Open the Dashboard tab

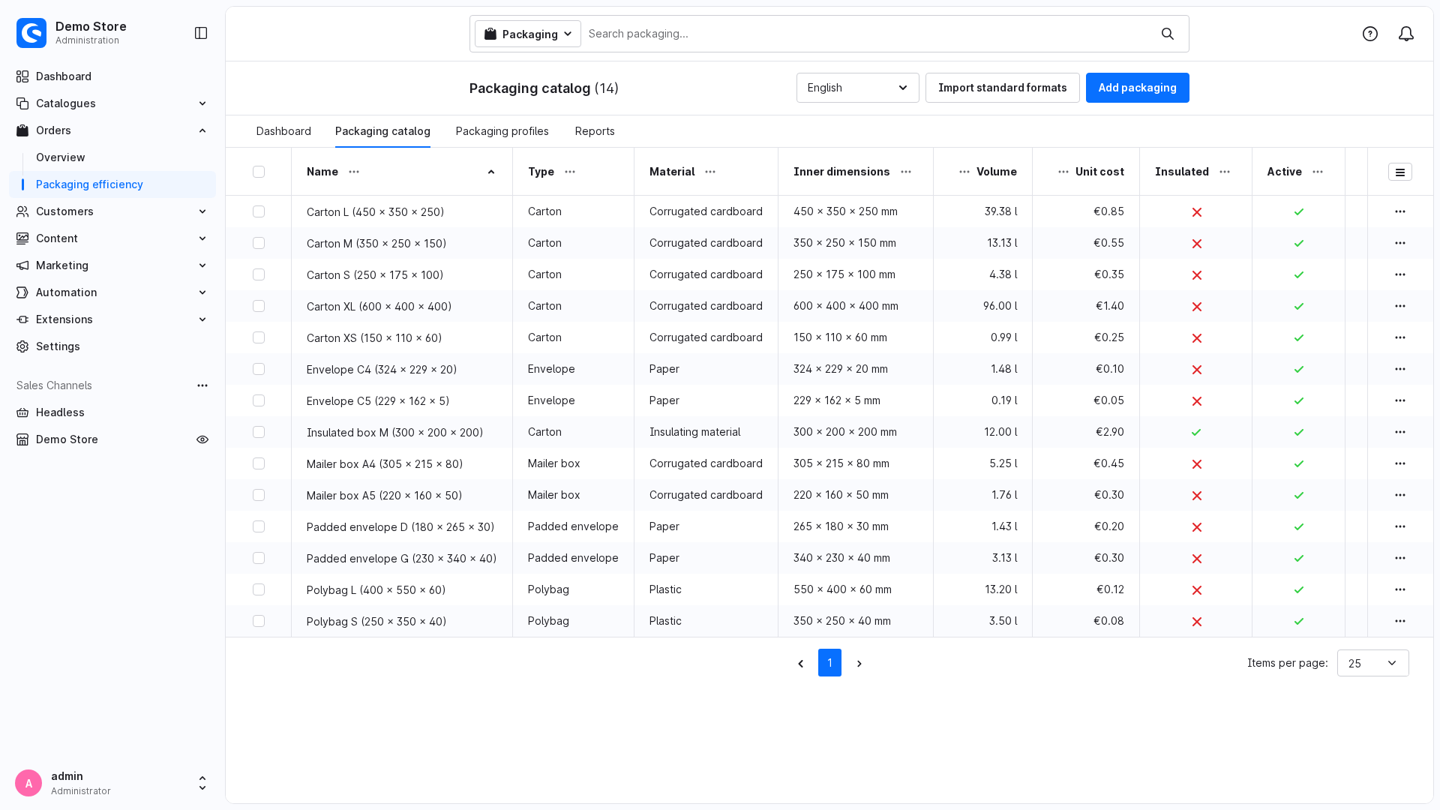283,131
